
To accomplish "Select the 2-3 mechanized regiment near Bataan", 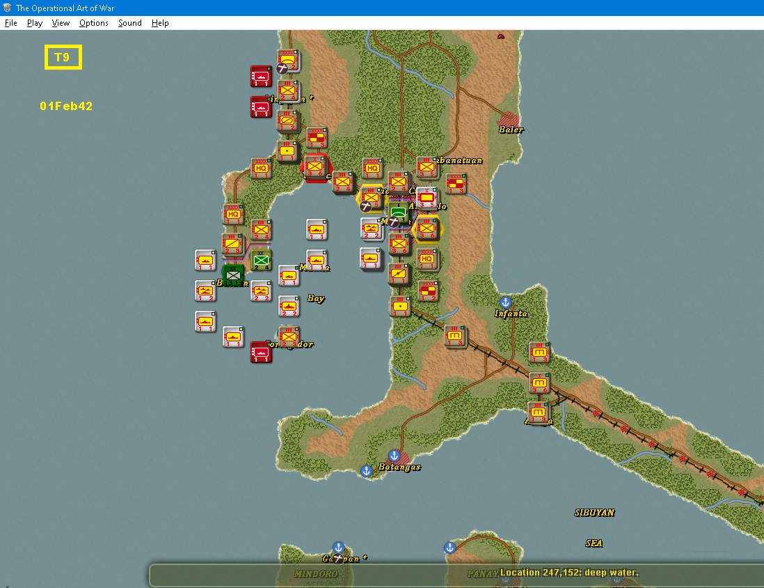I will (x=232, y=245).
